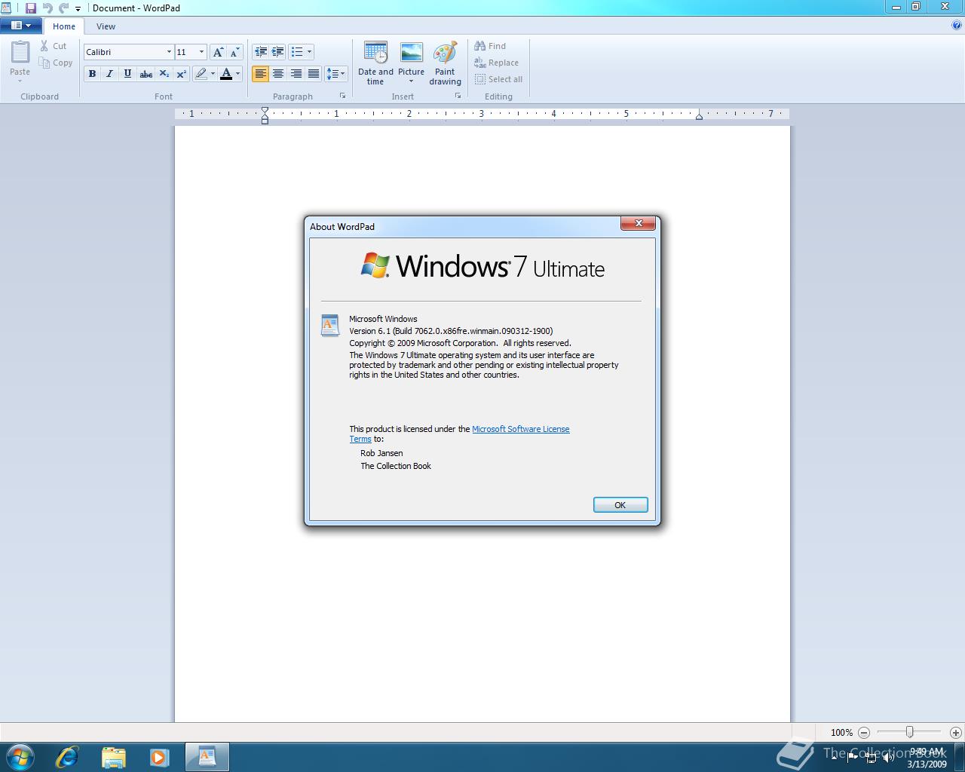
Task: Insert Date and time
Action: pyautogui.click(x=375, y=63)
